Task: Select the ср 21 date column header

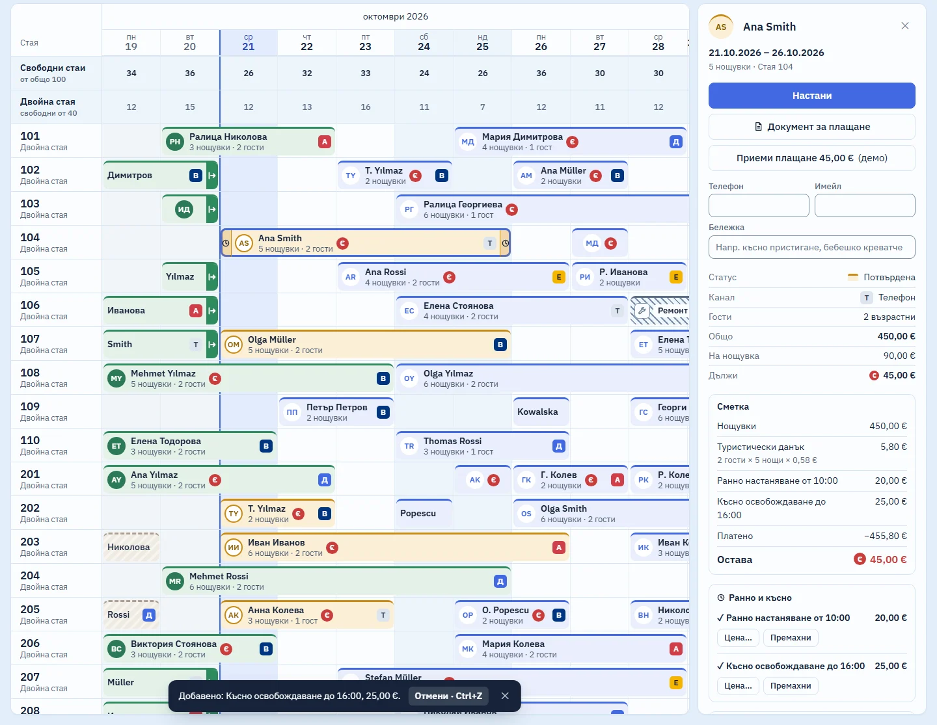Action: [249, 42]
